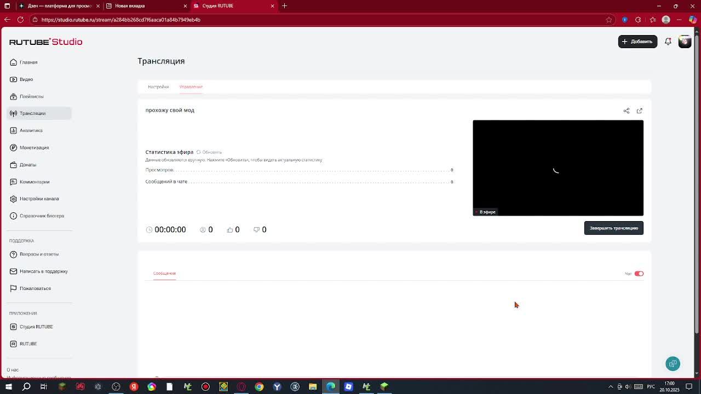Viewport: 701px width, 394px height.
Task: Open the browser profile icon
Action: tap(666, 20)
